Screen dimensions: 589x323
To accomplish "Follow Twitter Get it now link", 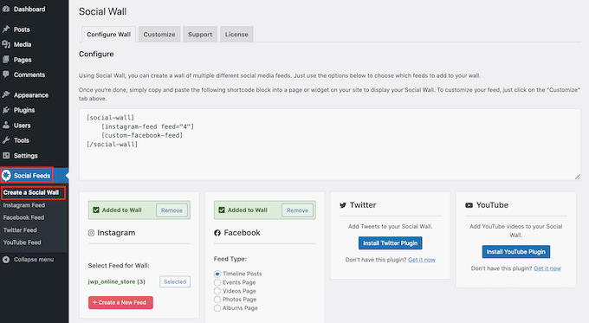I will [422, 260].
